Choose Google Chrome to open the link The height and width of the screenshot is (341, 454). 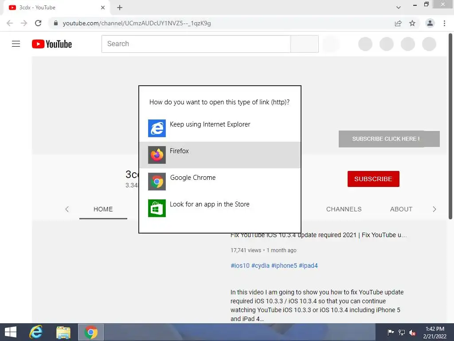[x=220, y=182]
